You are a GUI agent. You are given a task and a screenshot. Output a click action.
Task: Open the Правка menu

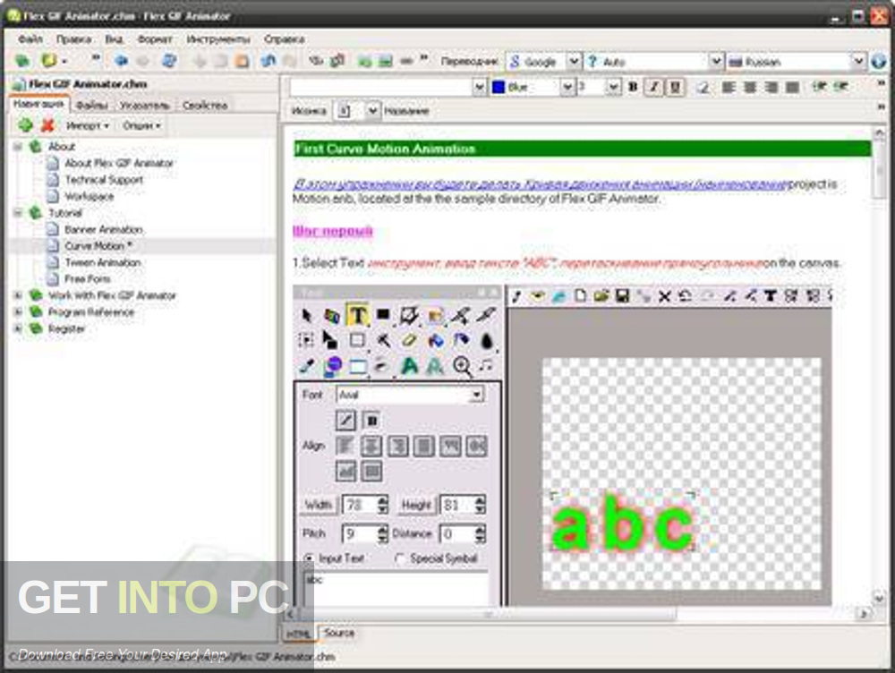[x=73, y=39]
